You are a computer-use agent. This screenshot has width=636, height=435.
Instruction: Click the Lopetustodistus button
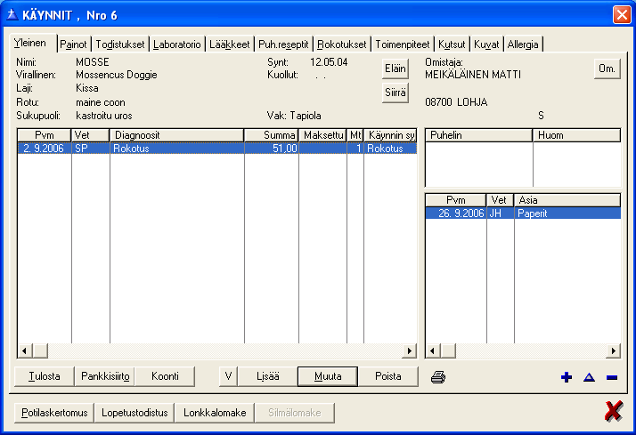click(135, 413)
